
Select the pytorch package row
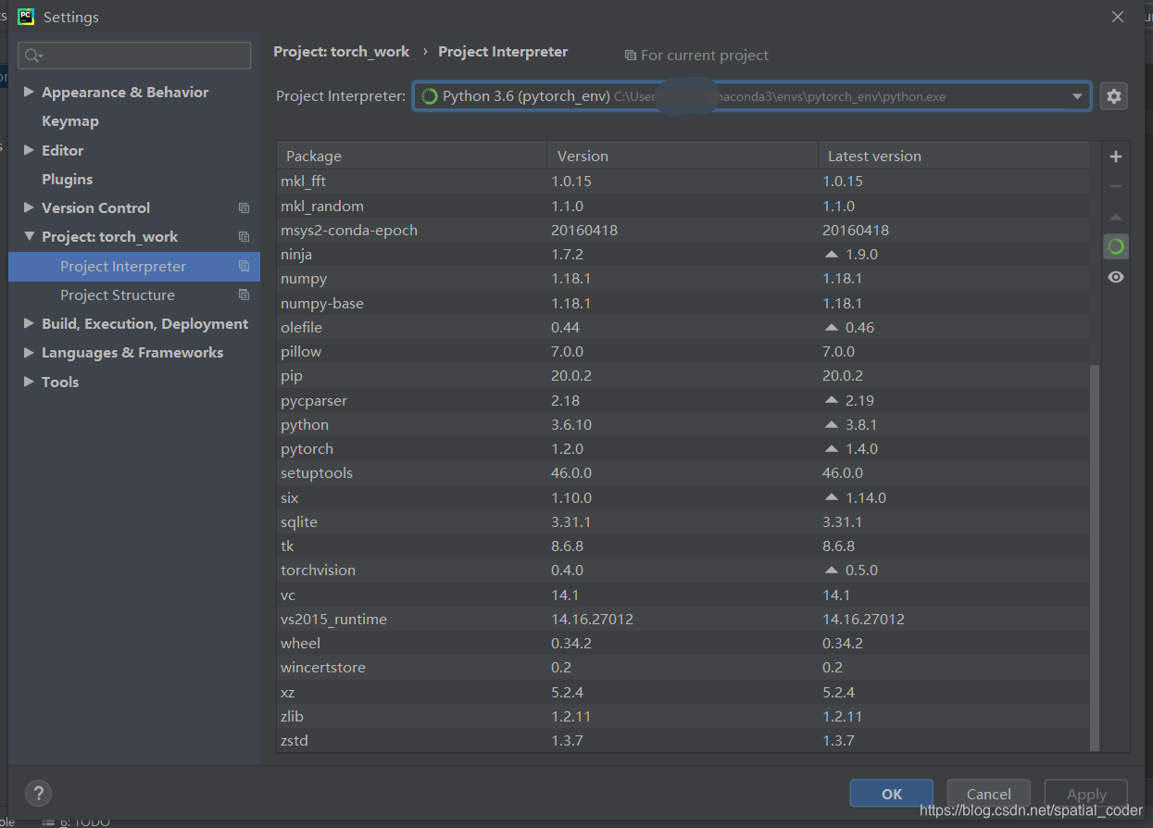(683, 449)
